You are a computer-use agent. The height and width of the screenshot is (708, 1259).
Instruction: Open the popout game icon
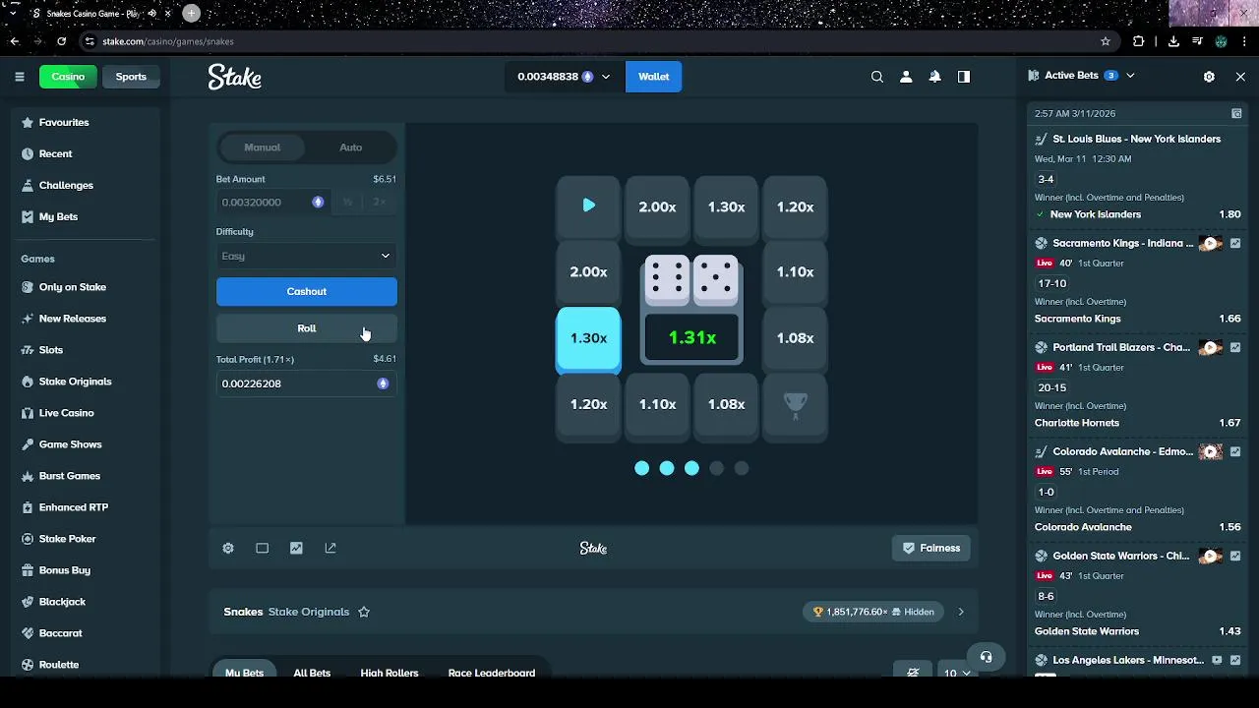pyautogui.click(x=330, y=548)
